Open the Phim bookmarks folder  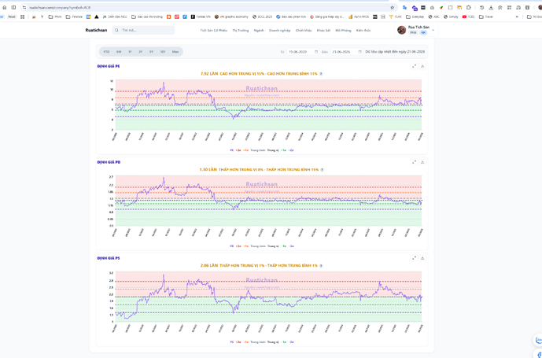(x=55, y=17)
